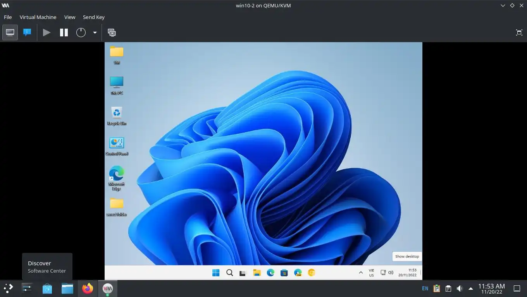
Task: Open Microsoft Store from guest taskbar
Action: pyautogui.click(x=284, y=273)
